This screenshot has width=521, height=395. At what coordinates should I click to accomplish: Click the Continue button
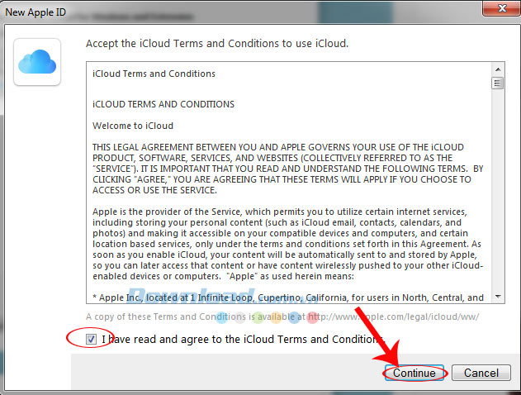pyautogui.click(x=414, y=373)
